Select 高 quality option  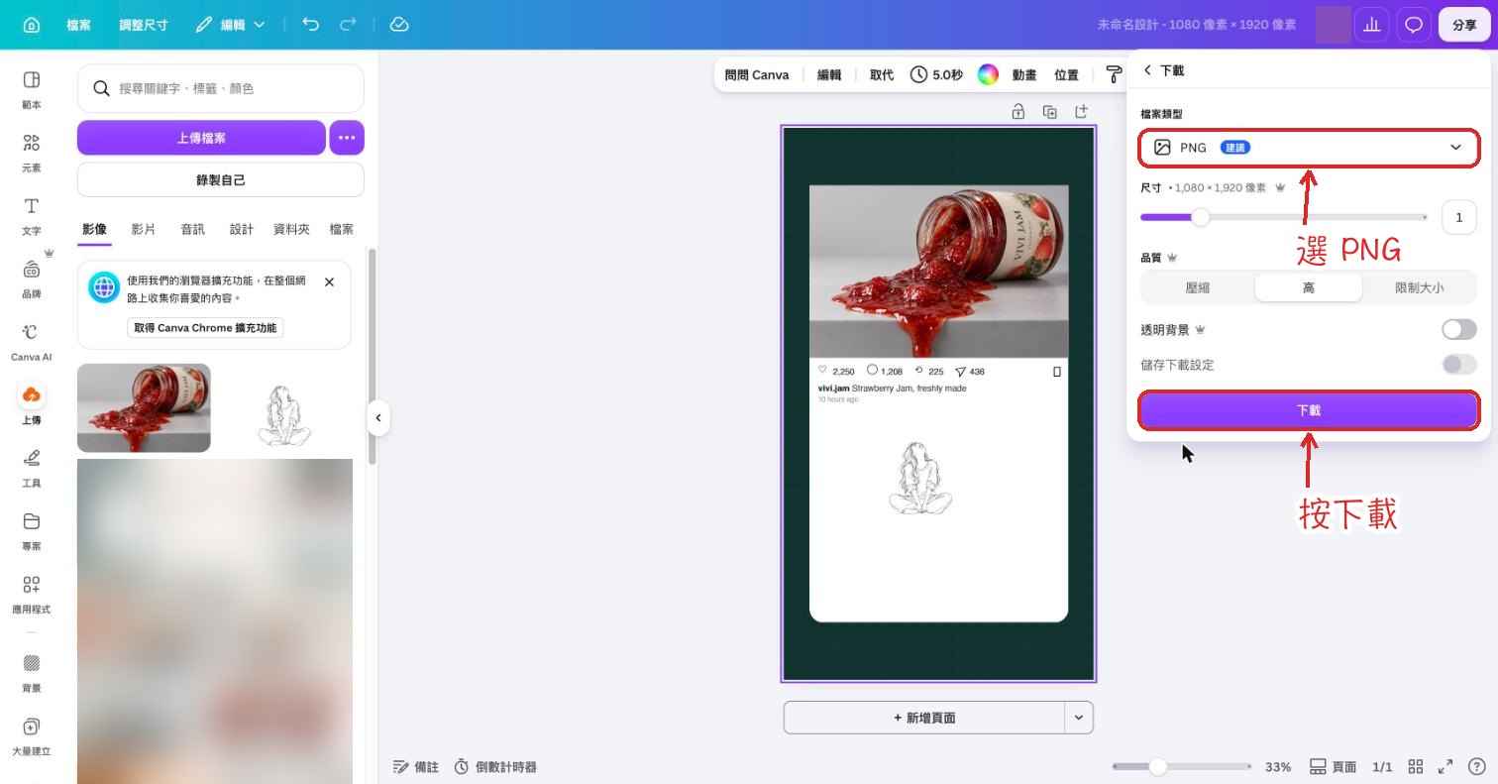coord(1309,287)
